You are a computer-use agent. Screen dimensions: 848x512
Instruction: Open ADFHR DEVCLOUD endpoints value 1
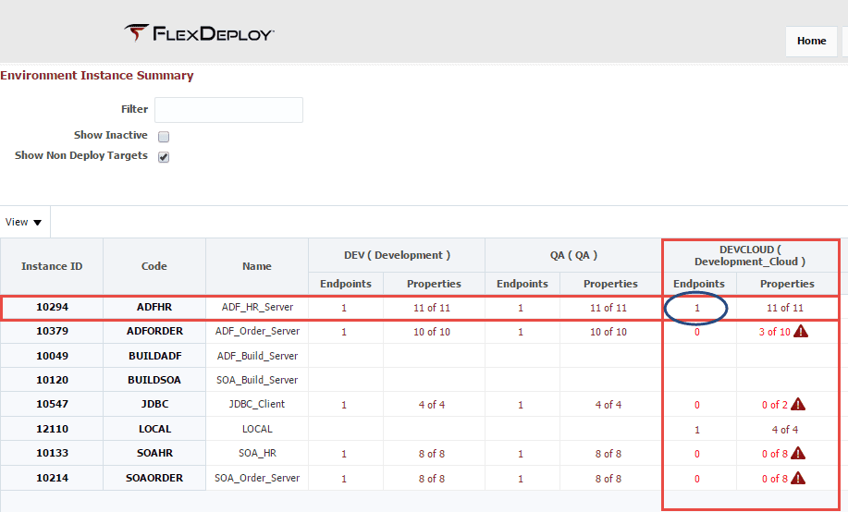(x=697, y=308)
